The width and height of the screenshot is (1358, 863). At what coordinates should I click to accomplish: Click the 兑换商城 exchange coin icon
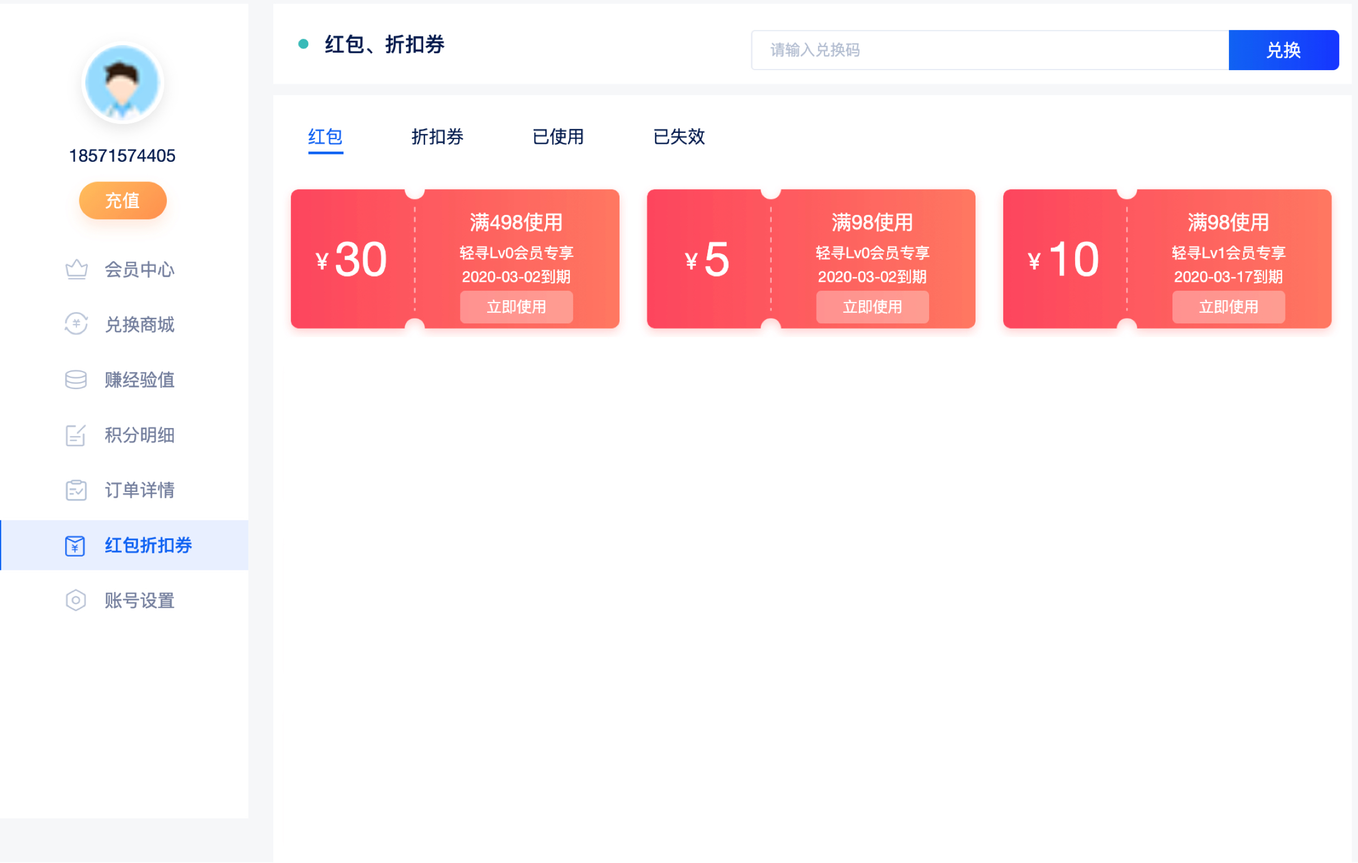76,324
